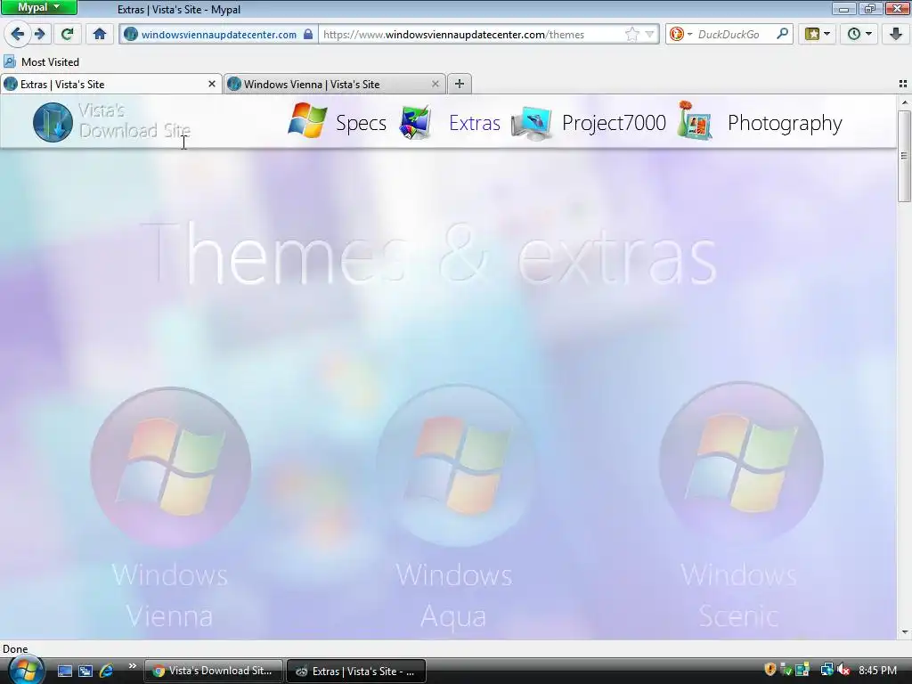The width and height of the screenshot is (912, 684).
Task: Select the Windows Vienna orb thumbnail
Action: (170, 467)
